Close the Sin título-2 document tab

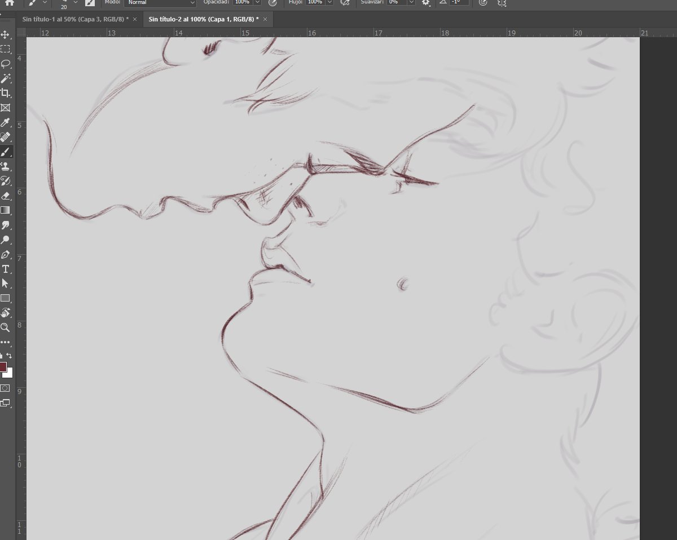tap(265, 19)
